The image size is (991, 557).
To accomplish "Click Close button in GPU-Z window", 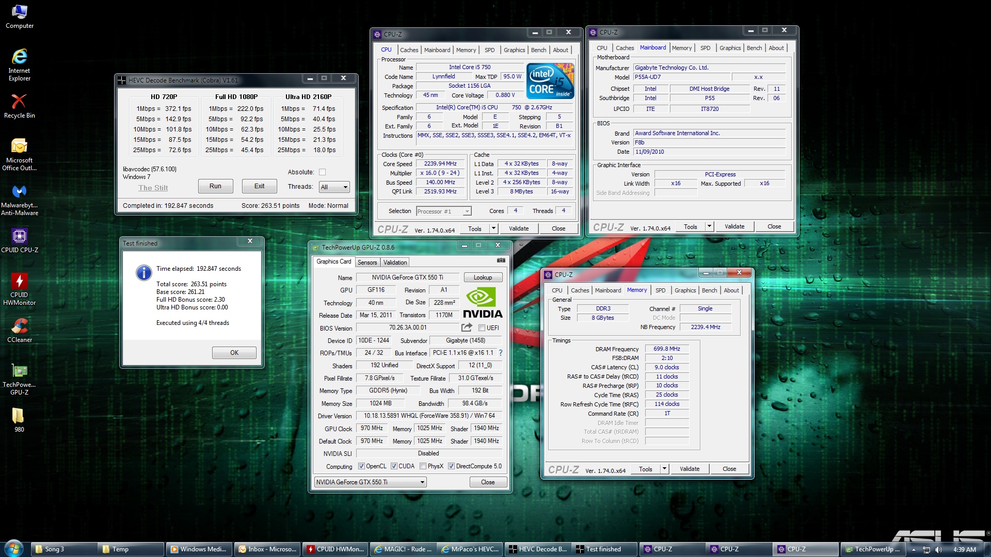I will pyautogui.click(x=488, y=482).
